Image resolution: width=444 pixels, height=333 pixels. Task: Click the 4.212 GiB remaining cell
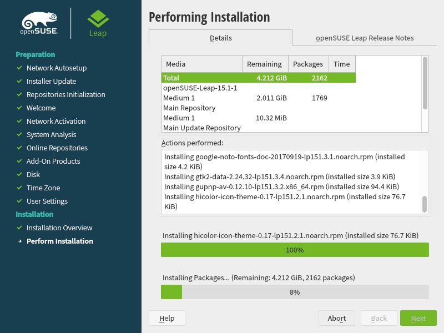coord(271,78)
